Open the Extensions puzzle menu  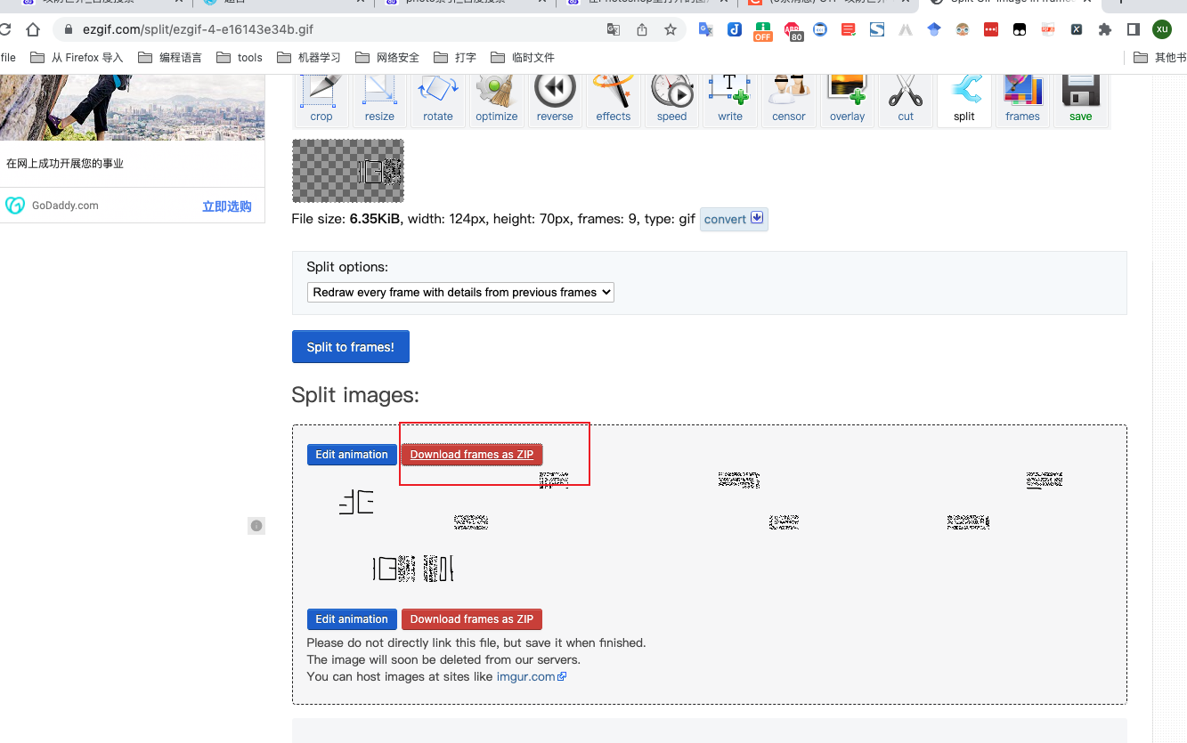1105,29
